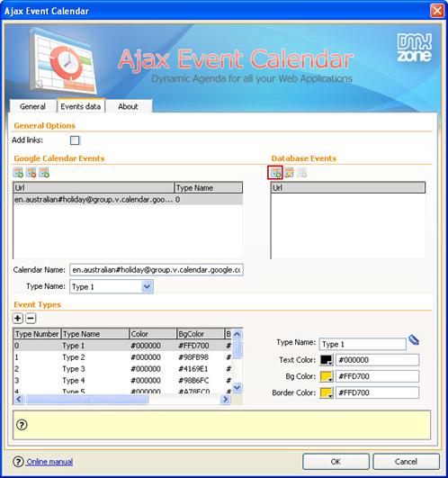Select the en.australian#holiday calendar row
The width and height of the screenshot is (448, 478).
[128, 200]
